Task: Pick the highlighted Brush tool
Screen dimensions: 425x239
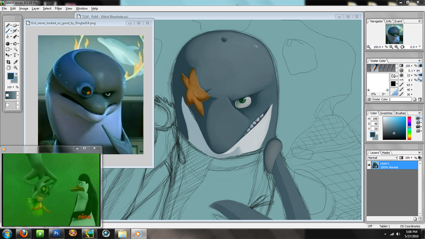Action: click(x=8, y=31)
